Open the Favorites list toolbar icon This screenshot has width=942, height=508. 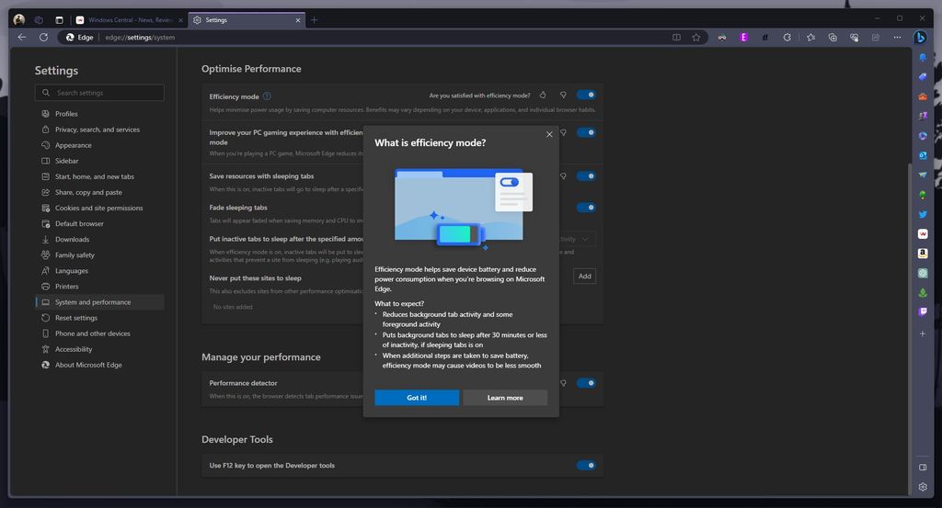[x=811, y=37]
